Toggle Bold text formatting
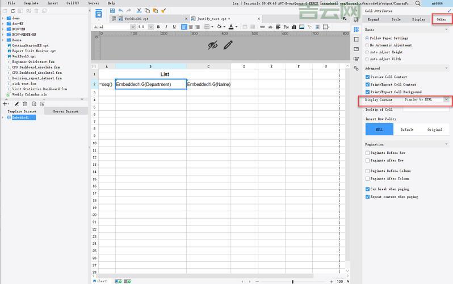Screen dimensions: 453x284 point(158,27)
